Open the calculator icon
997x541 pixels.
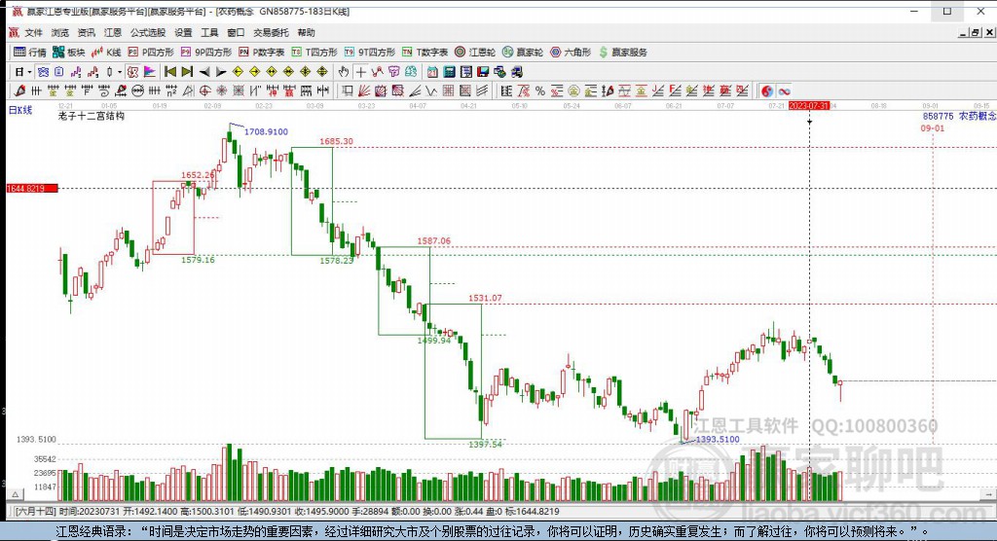(450, 72)
